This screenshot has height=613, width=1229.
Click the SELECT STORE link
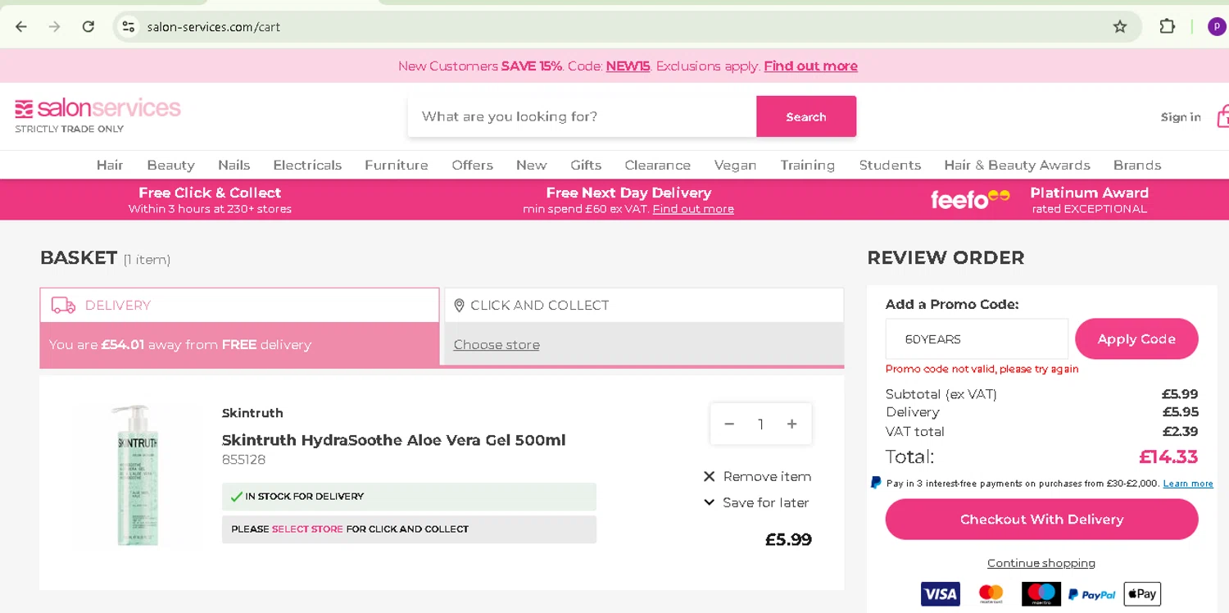(307, 529)
